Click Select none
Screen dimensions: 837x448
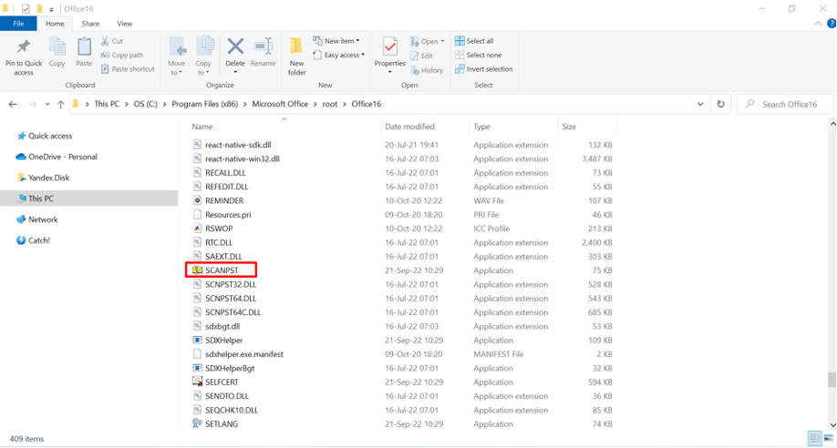tap(479, 55)
